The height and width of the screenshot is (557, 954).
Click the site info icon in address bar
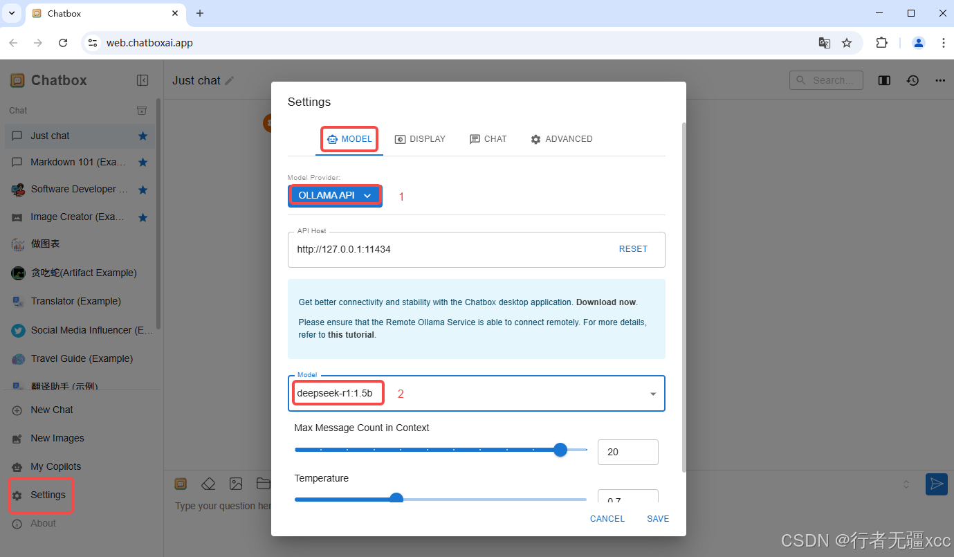[x=93, y=43]
